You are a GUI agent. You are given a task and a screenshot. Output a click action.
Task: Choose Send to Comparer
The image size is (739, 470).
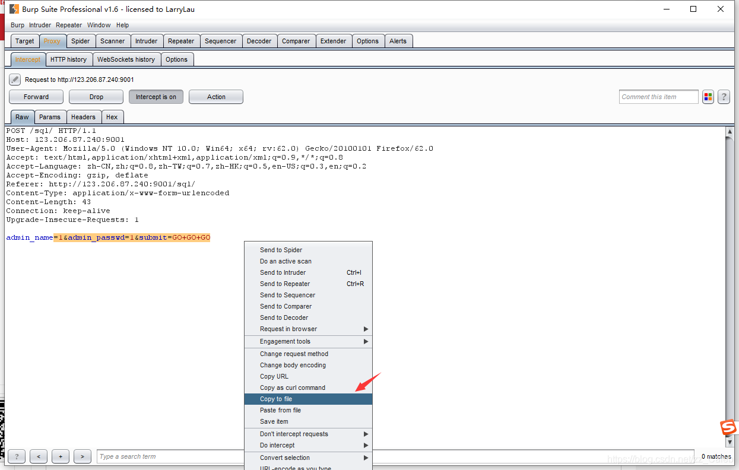pyautogui.click(x=308, y=306)
